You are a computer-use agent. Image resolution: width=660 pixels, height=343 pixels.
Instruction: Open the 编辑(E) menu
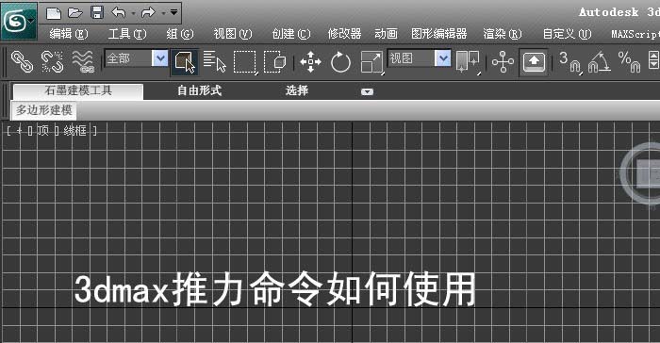pyautogui.click(x=69, y=34)
